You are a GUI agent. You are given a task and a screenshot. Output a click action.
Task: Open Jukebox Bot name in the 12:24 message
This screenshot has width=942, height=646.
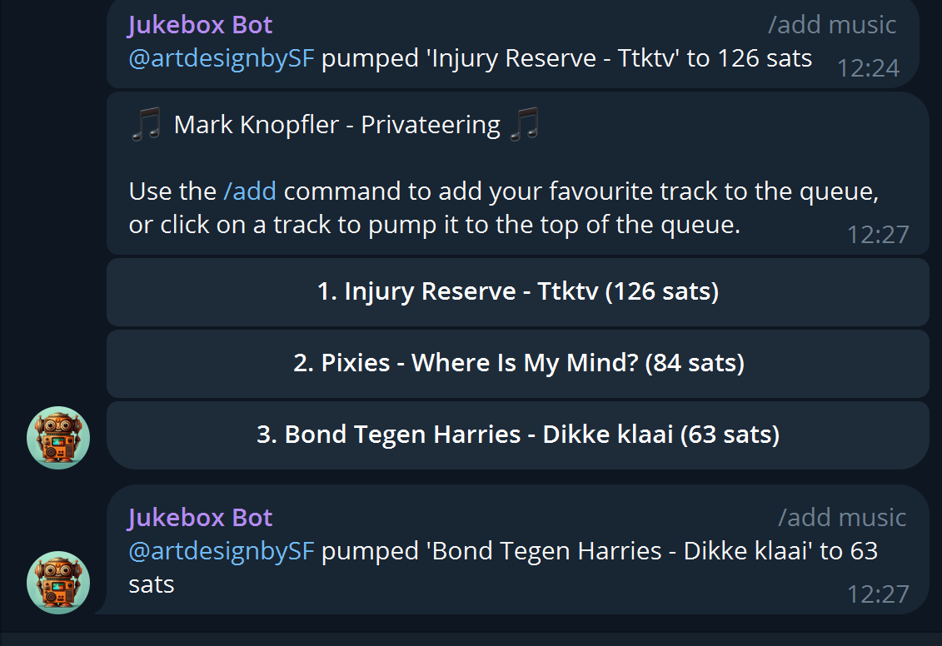[200, 25]
